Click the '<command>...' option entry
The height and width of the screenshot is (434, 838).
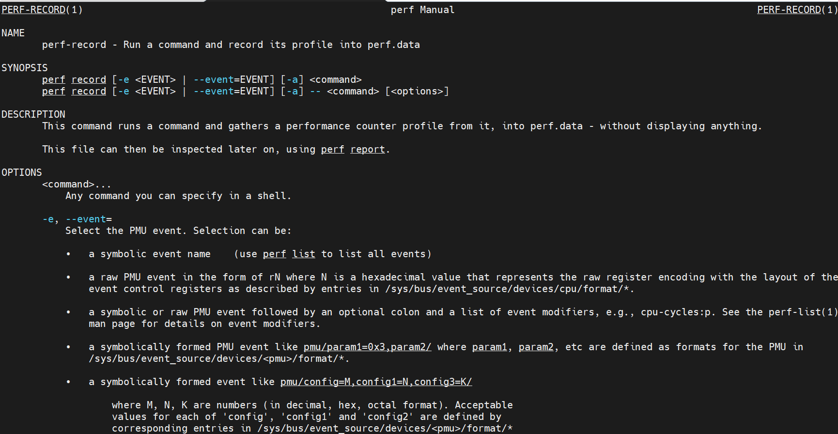[x=77, y=184]
